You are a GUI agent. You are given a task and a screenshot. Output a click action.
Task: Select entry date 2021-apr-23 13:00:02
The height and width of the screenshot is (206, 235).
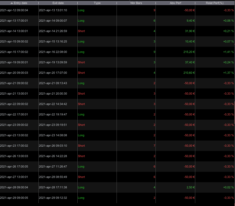14,135
